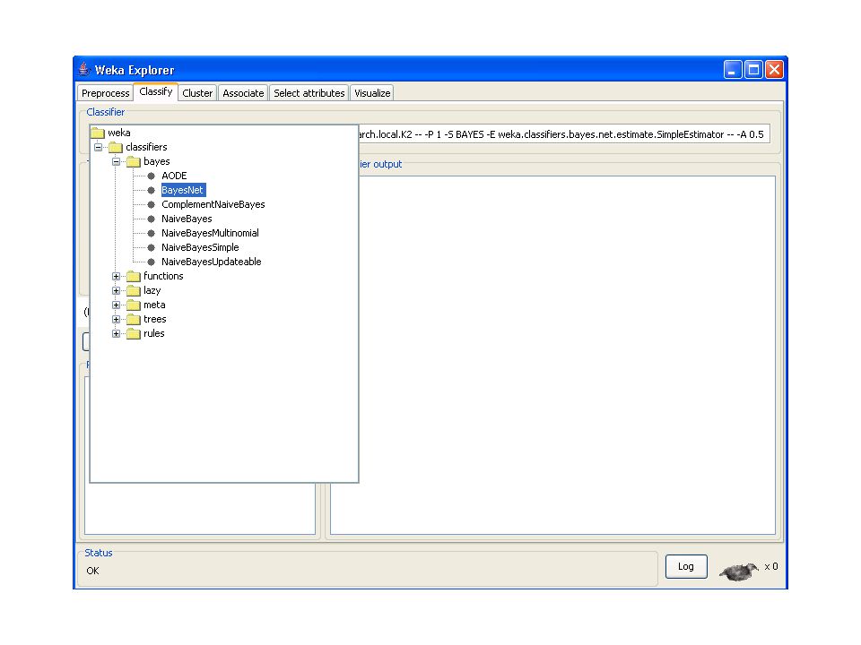Click the bullet icon beside NaiveBayesMultinomial

point(151,233)
